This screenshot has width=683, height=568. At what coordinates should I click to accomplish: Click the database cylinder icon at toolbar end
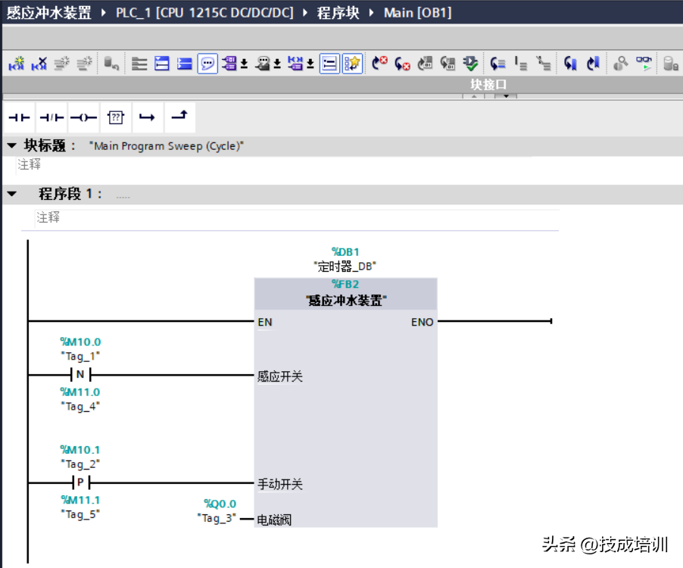pyautogui.click(x=670, y=64)
